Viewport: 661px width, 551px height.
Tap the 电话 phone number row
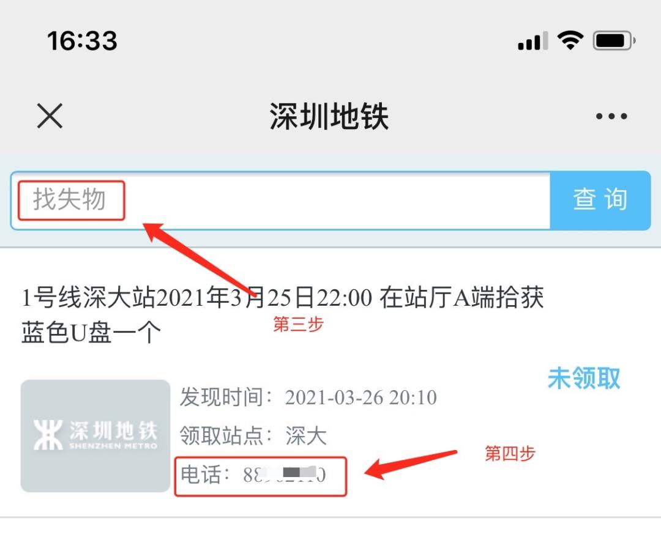(261, 476)
